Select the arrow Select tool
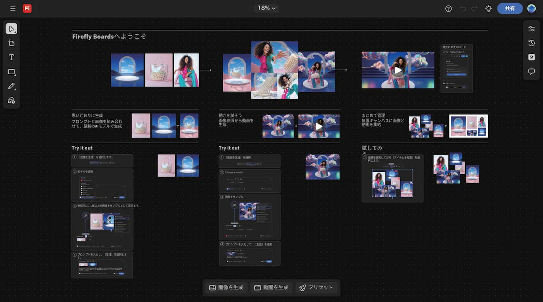This screenshot has height=302, width=543. tap(11, 29)
